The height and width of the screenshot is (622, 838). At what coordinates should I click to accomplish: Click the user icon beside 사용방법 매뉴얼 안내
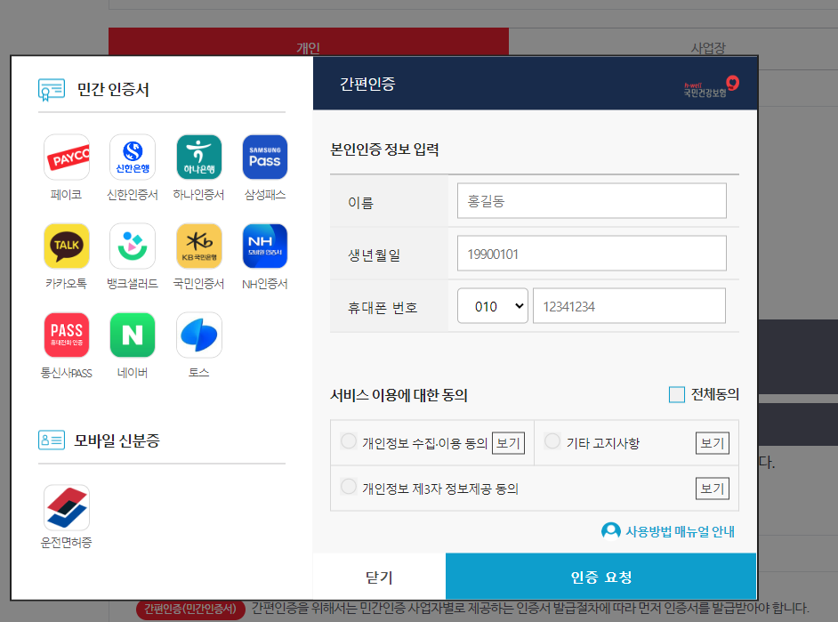pos(611,532)
